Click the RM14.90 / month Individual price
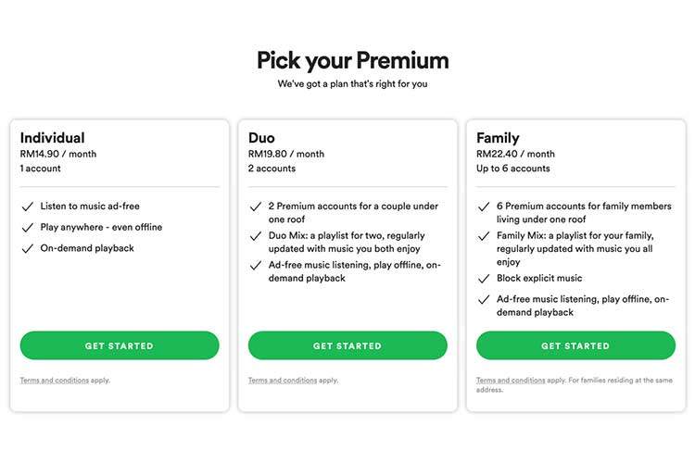 [57, 155]
